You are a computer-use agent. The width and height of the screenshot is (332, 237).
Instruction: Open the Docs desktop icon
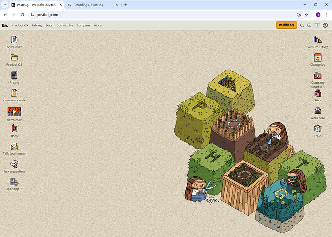point(14,129)
